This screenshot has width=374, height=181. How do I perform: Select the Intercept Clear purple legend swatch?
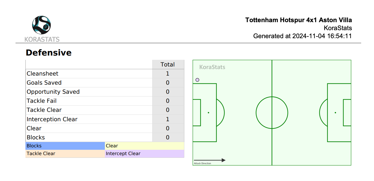pos(144,154)
